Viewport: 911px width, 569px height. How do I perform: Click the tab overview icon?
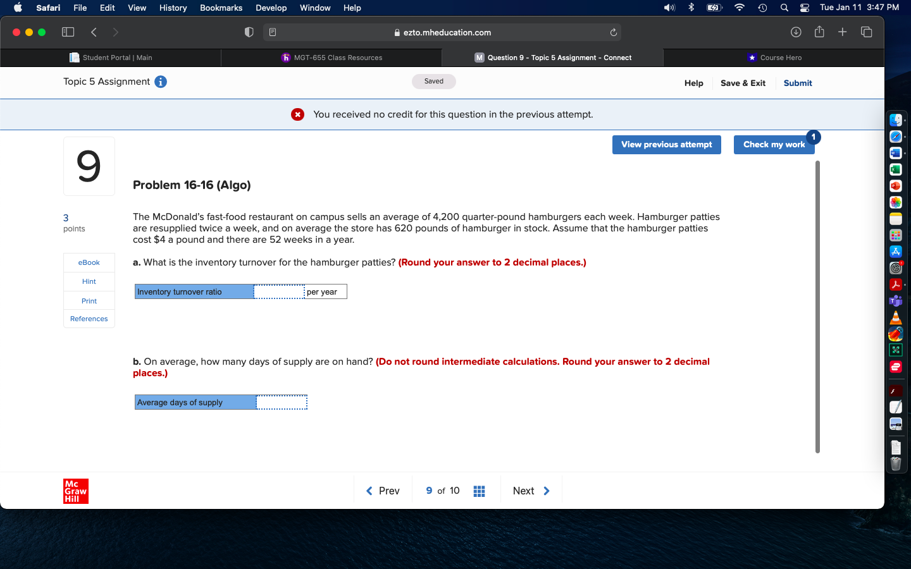coord(867,32)
